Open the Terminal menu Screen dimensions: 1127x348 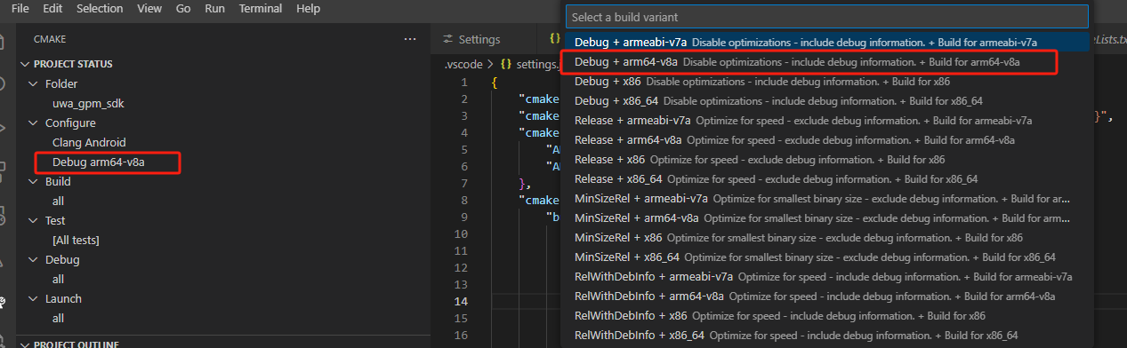(261, 8)
